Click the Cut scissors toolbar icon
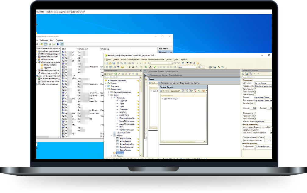 click(x=118, y=63)
